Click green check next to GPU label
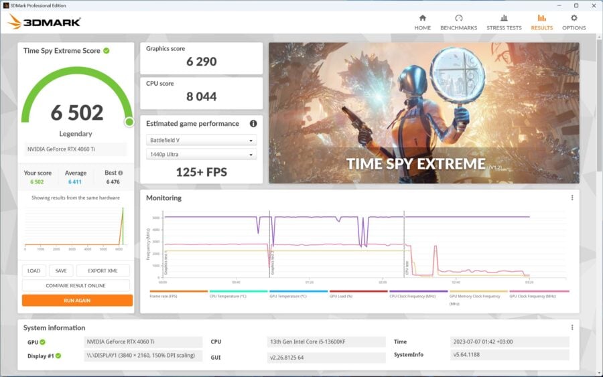This screenshot has width=603, height=377. (43, 342)
